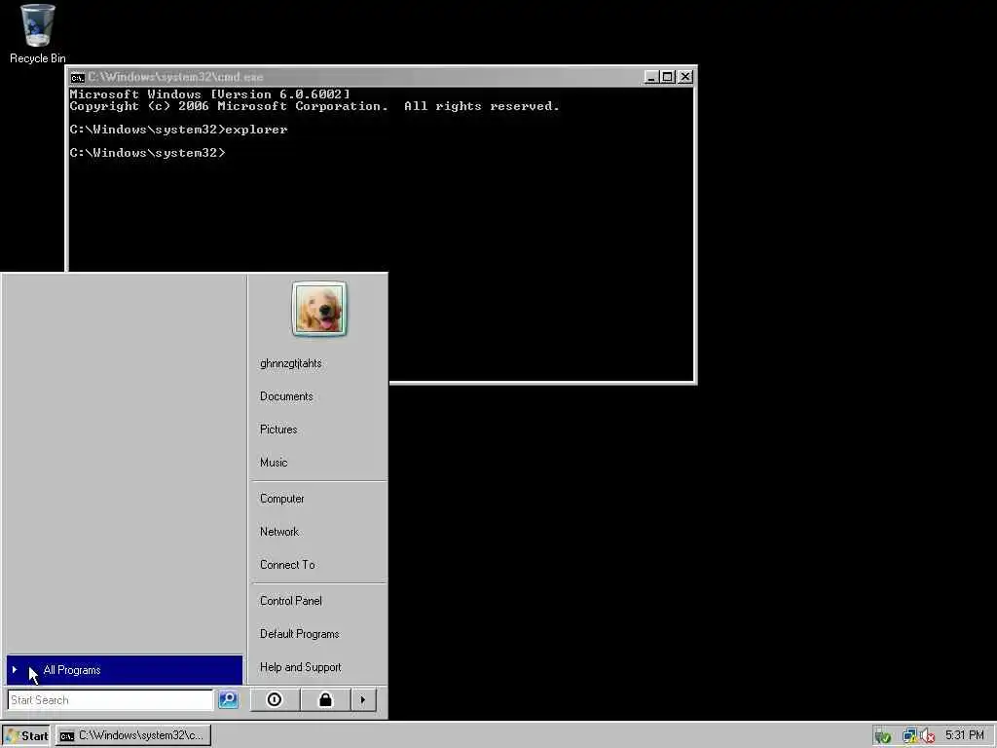This screenshot has height=748, width=997.
Task: Click the Start button on taskbar
Action: click(x=26, y=736)
